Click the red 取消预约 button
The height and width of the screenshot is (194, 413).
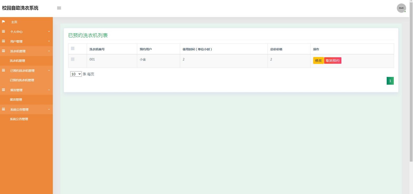tap(333, 61)
